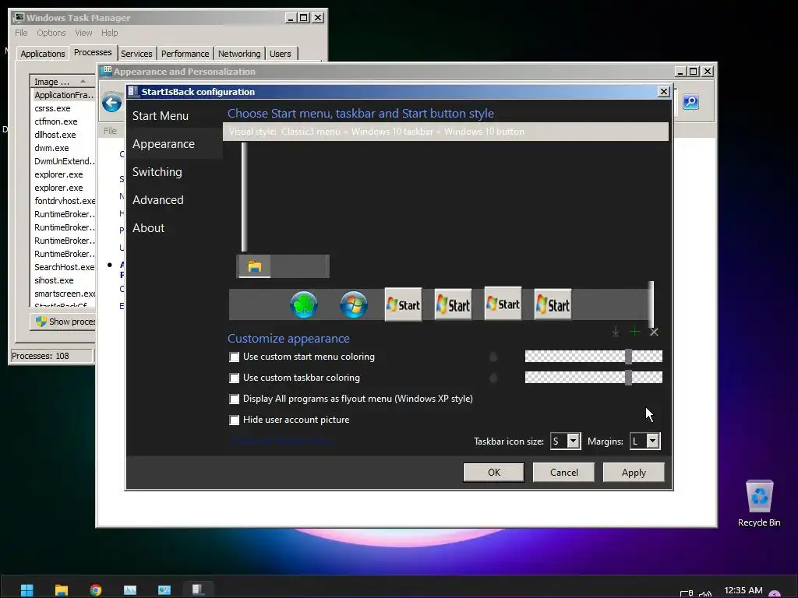Choose the third classic Start button style
798x598 pixels.
tap(503, 304)
